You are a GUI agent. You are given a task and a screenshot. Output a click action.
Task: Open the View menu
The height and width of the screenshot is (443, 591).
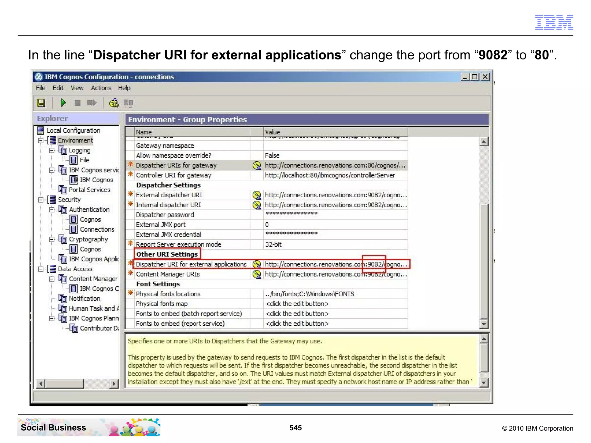[77, 88]
